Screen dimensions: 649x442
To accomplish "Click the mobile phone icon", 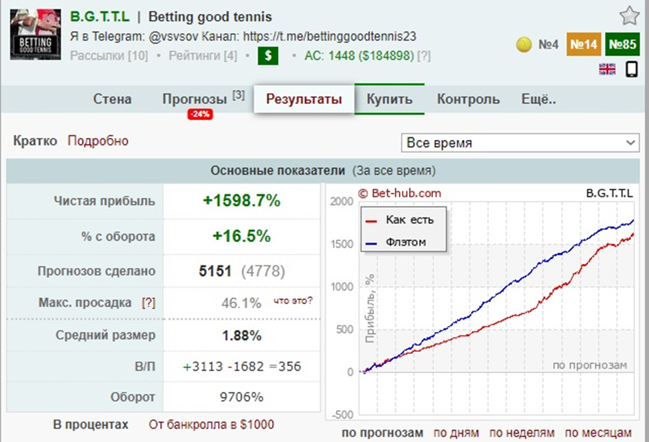I will (631, 69).
